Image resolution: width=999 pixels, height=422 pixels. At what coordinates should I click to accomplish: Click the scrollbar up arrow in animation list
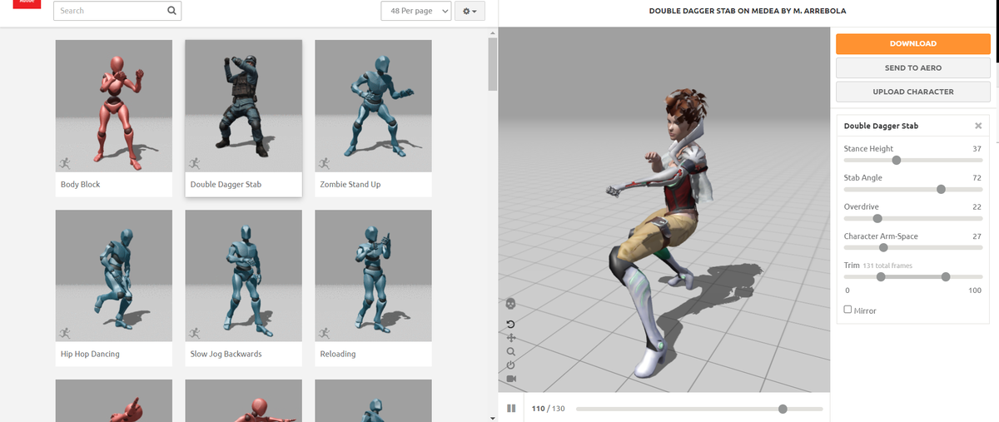(x=492, y=32)
